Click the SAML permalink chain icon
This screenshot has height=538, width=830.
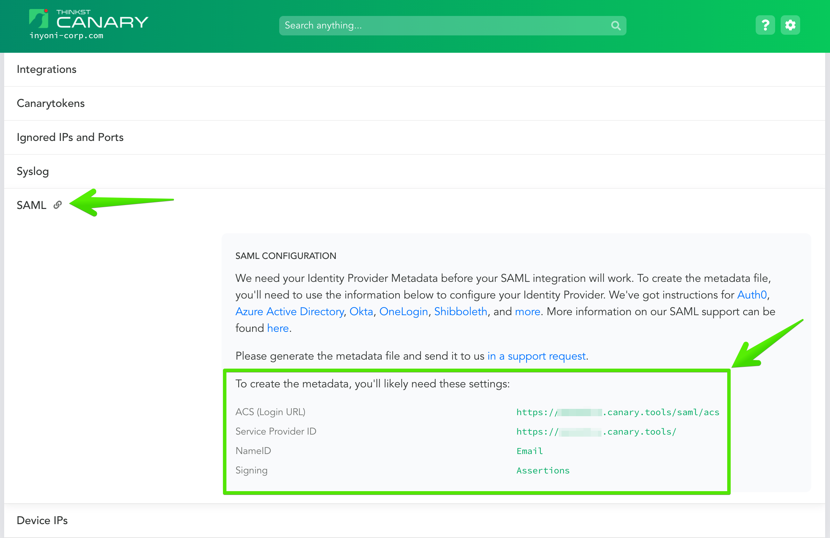tap(58, 205)
